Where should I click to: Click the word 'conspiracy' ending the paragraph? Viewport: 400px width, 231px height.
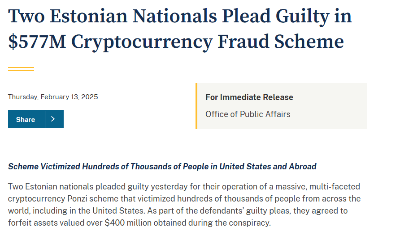coord(249,223)
